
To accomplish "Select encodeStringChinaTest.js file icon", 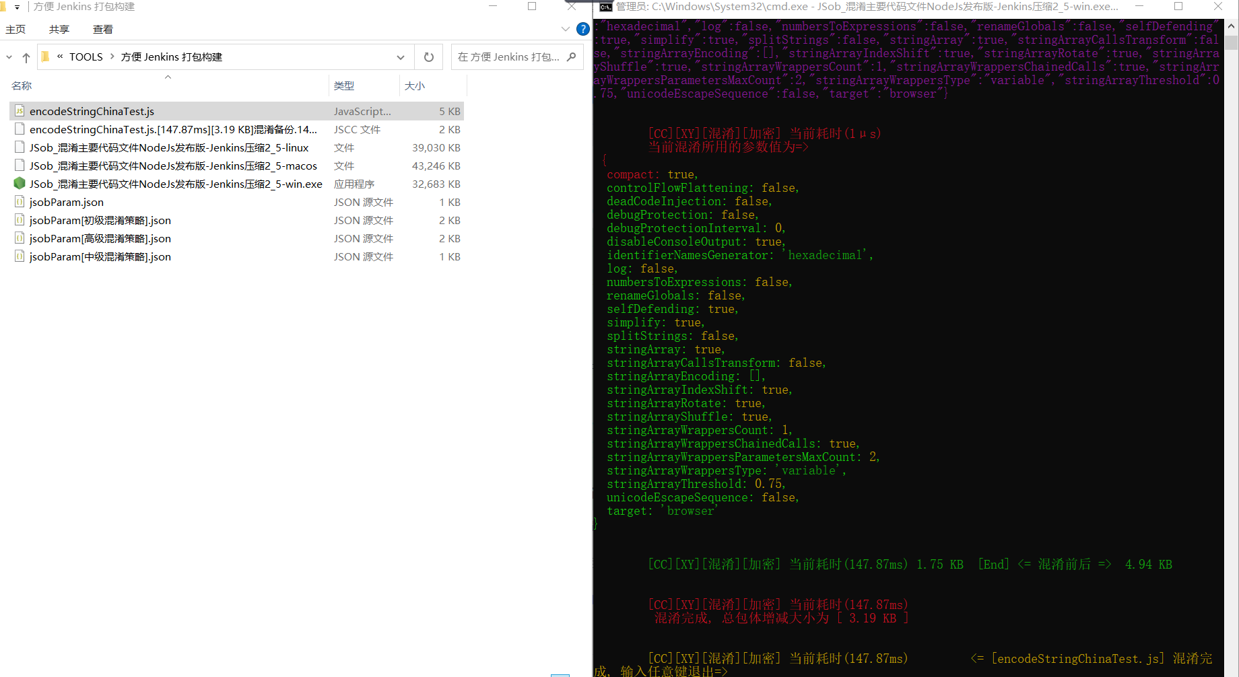I will 20,110.
